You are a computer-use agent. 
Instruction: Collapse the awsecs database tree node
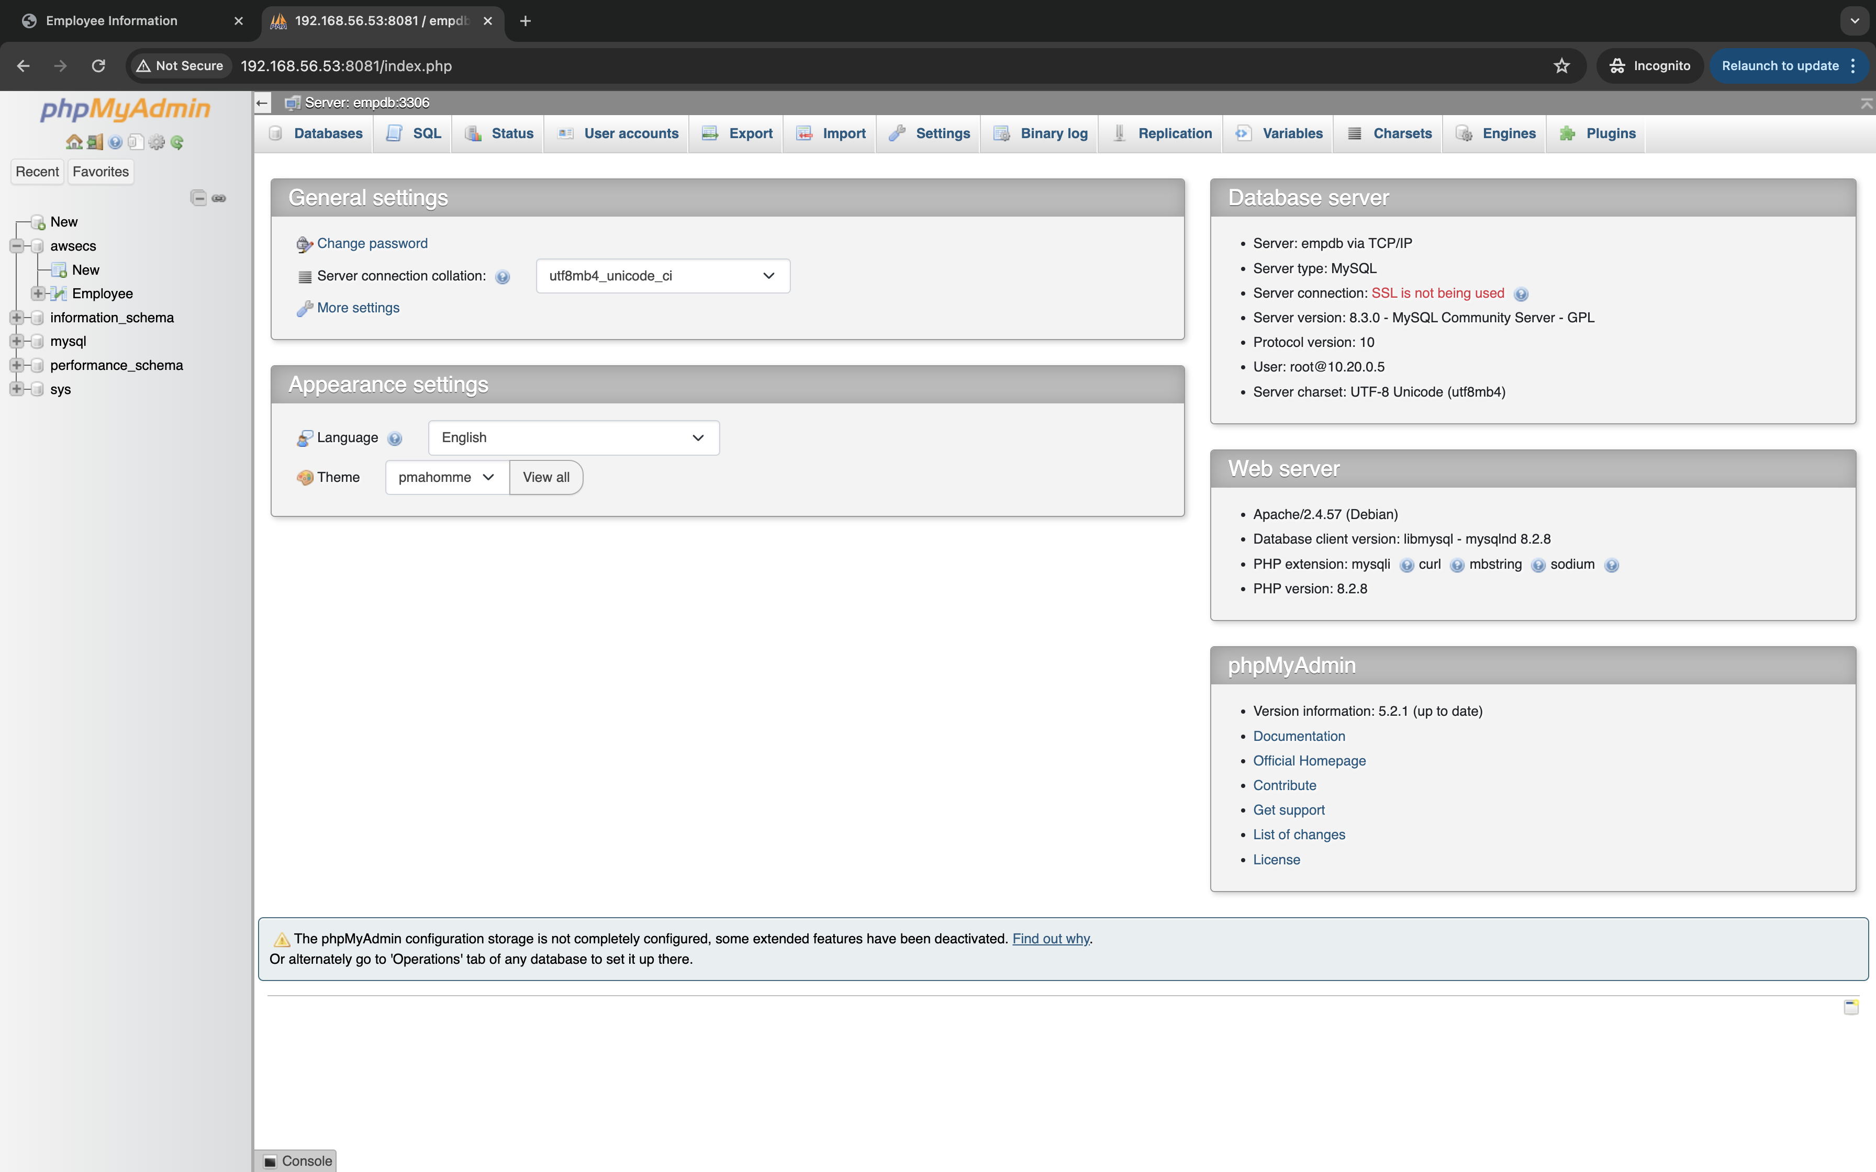pos(16,246)
